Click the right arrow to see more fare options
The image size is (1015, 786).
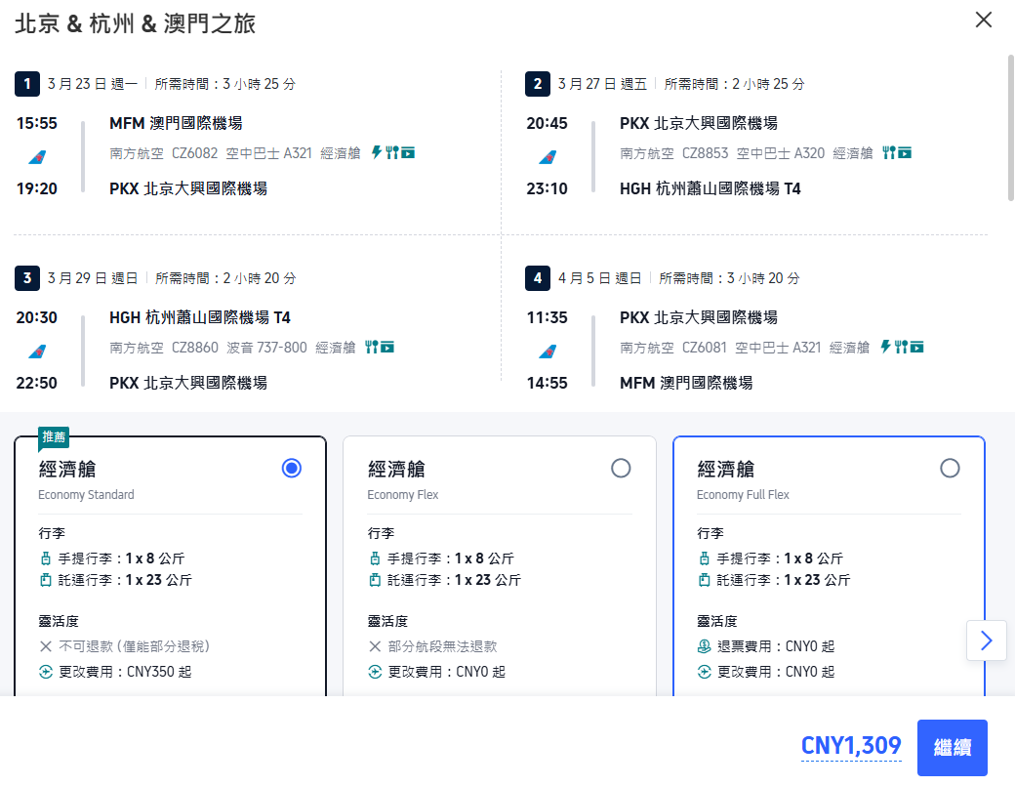[x=986, y=640]
